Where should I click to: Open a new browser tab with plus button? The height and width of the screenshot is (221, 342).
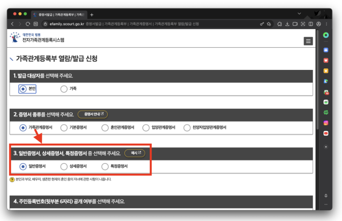click(x=92, y=15)
